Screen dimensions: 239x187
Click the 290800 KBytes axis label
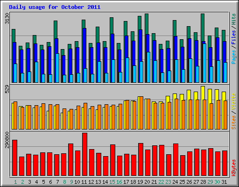(x=7, y=140)
